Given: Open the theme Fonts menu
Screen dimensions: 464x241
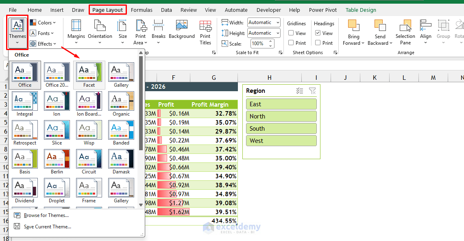Looking at the screenshot, I should [42, 33].
